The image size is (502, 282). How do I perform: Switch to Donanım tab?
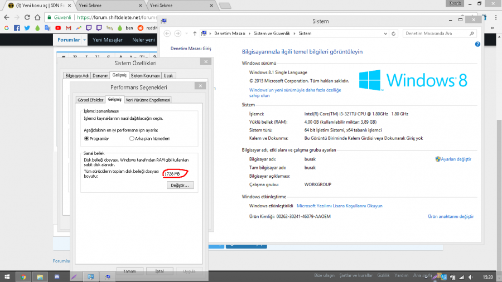pos(100,76)
